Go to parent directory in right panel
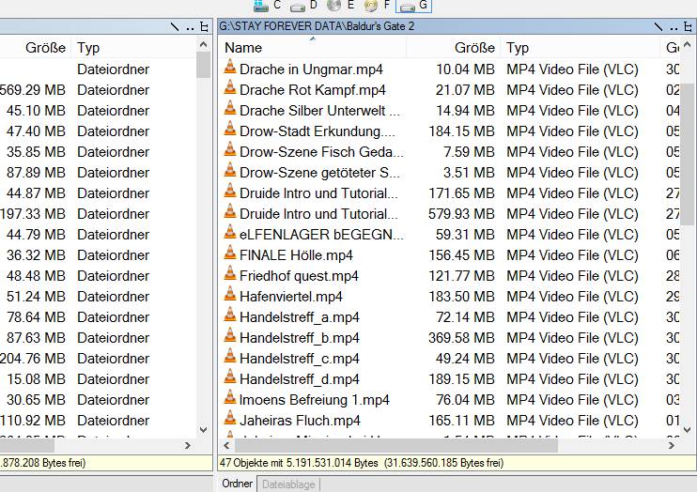 coord(674,27)
